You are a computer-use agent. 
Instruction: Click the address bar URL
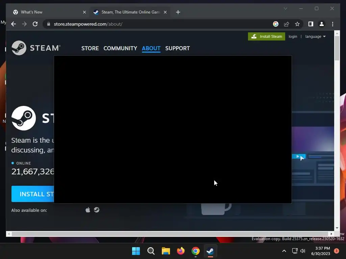click(88, 24)
